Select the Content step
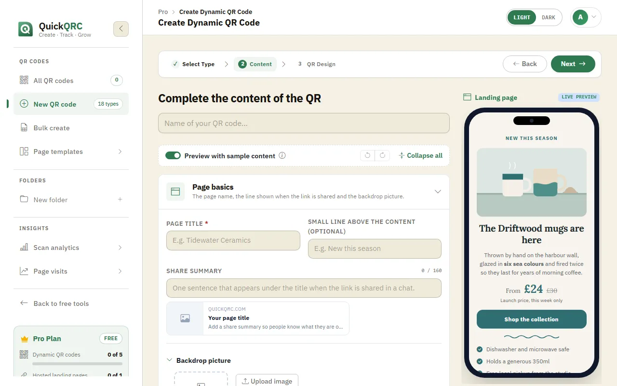Image resolution: width=617 pixels, height=386 pixels. click(x=255, y=64)
